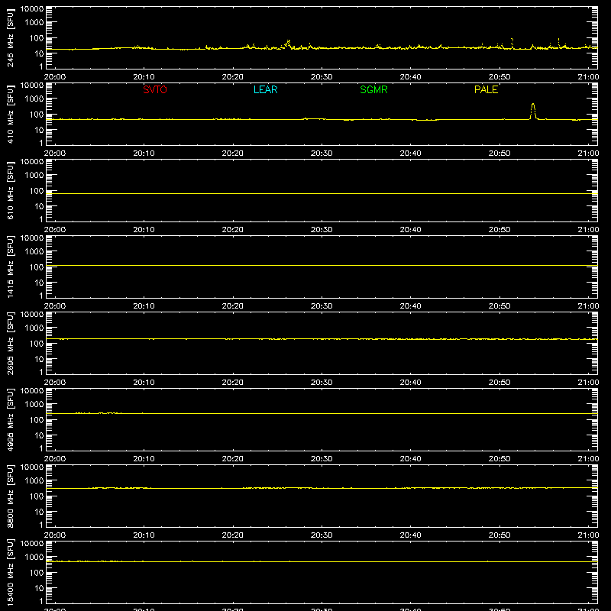Click the 10 tick value on 15400 MHz axis

(39, 588)
